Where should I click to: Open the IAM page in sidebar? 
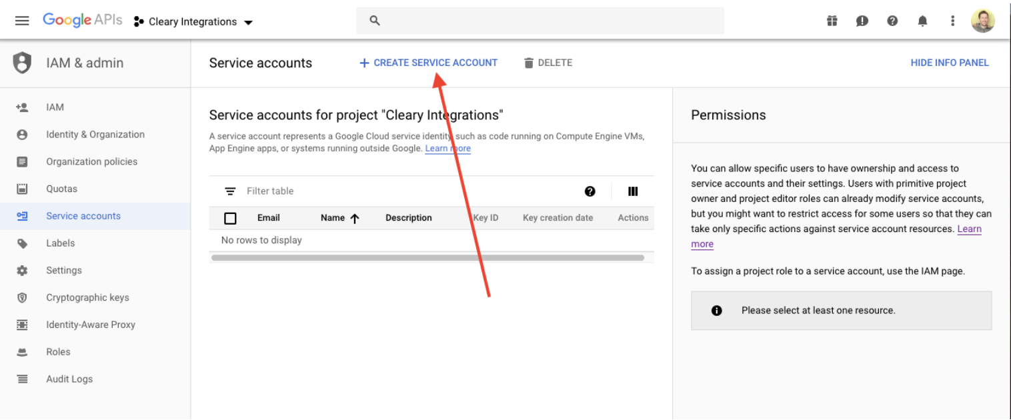tap(55, 107)
